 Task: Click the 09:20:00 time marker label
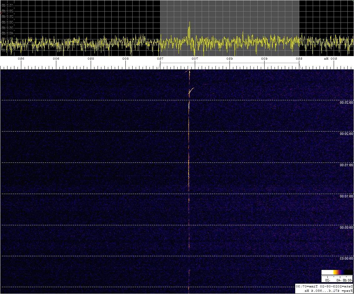click(346, 134)
